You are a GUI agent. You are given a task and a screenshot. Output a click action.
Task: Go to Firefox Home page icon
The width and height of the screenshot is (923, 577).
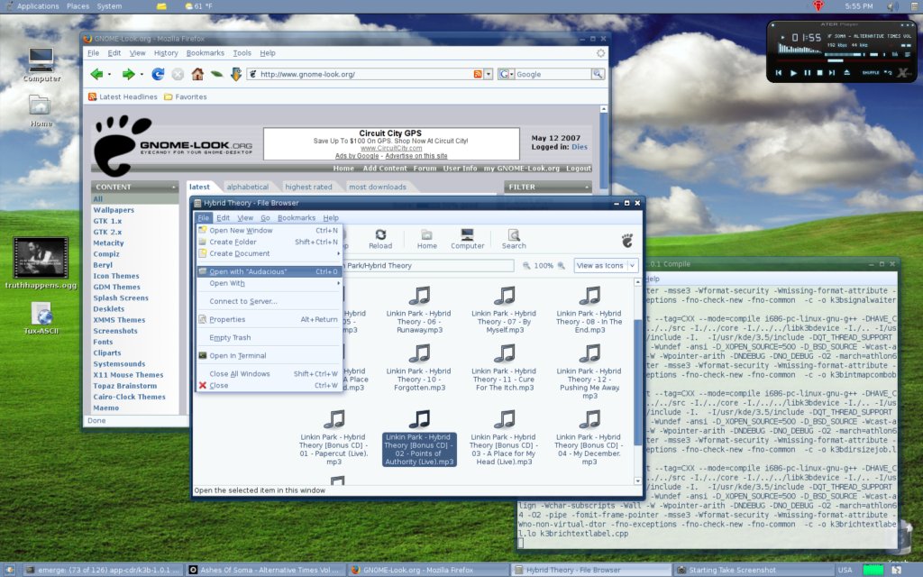point(197,74)
